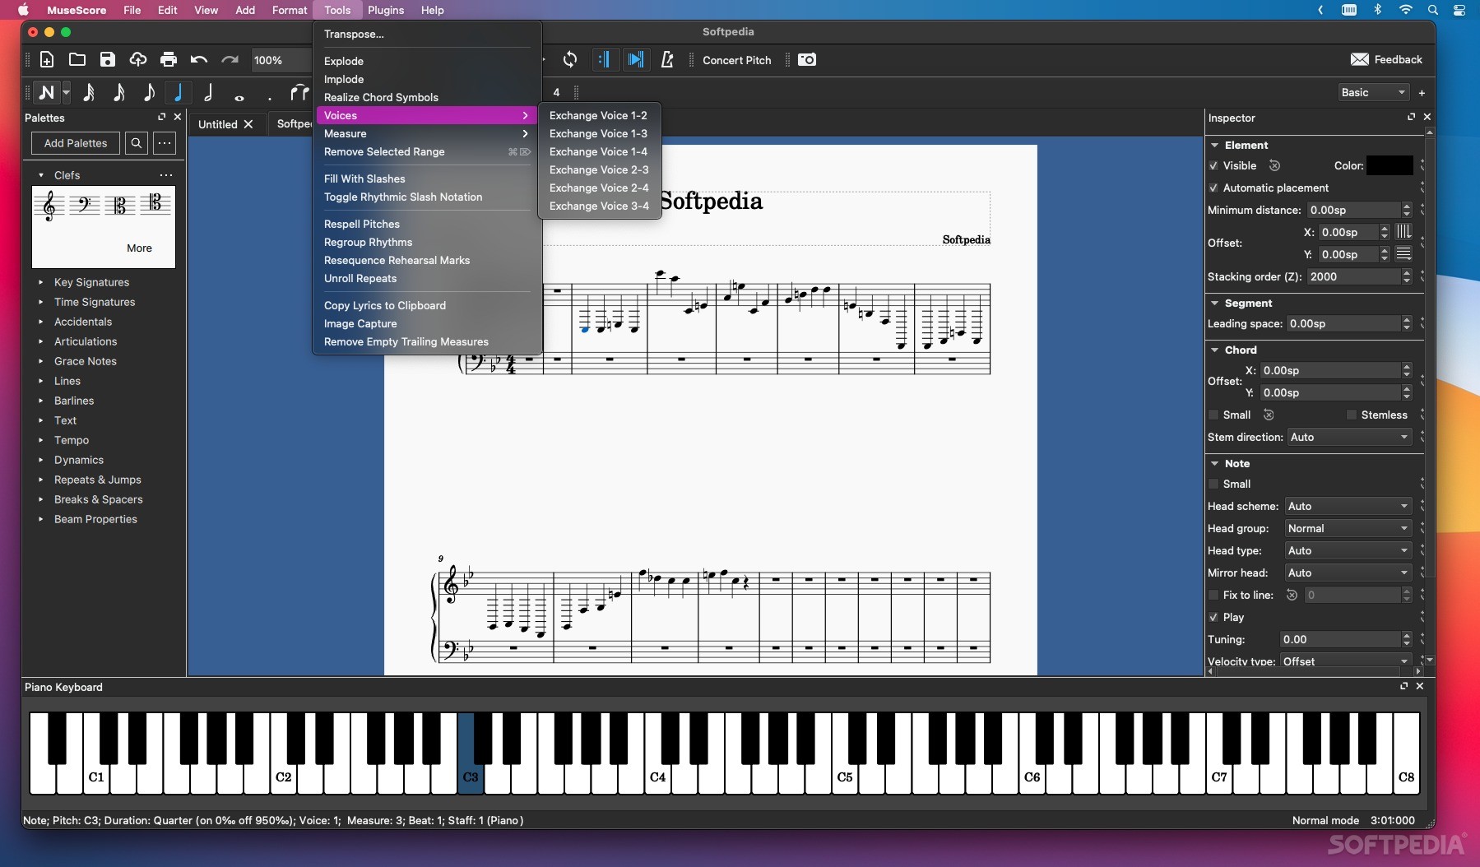The image size is (1480, 867).
Task: Redo the last action
Action: (x=230, y=59)
